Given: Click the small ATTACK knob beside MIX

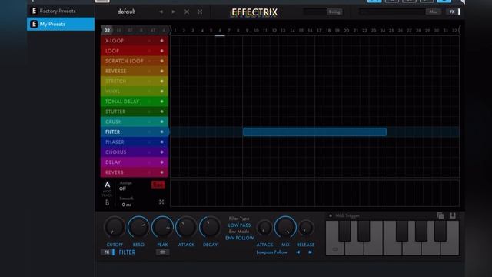Looking at the screenshot, I should click(264, 228).
